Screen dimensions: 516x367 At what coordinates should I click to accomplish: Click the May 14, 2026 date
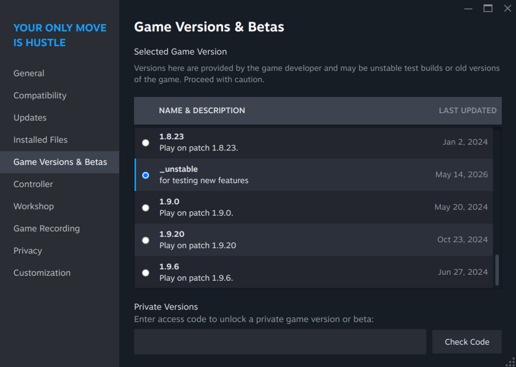point(461,174)
